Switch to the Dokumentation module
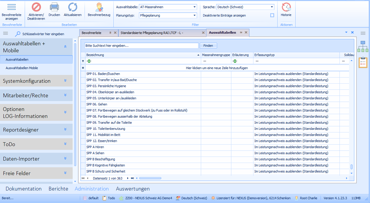 tap(23, 189)
